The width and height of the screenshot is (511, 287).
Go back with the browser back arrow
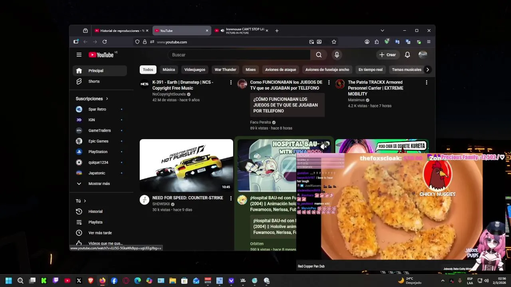(x=85, y=42)
